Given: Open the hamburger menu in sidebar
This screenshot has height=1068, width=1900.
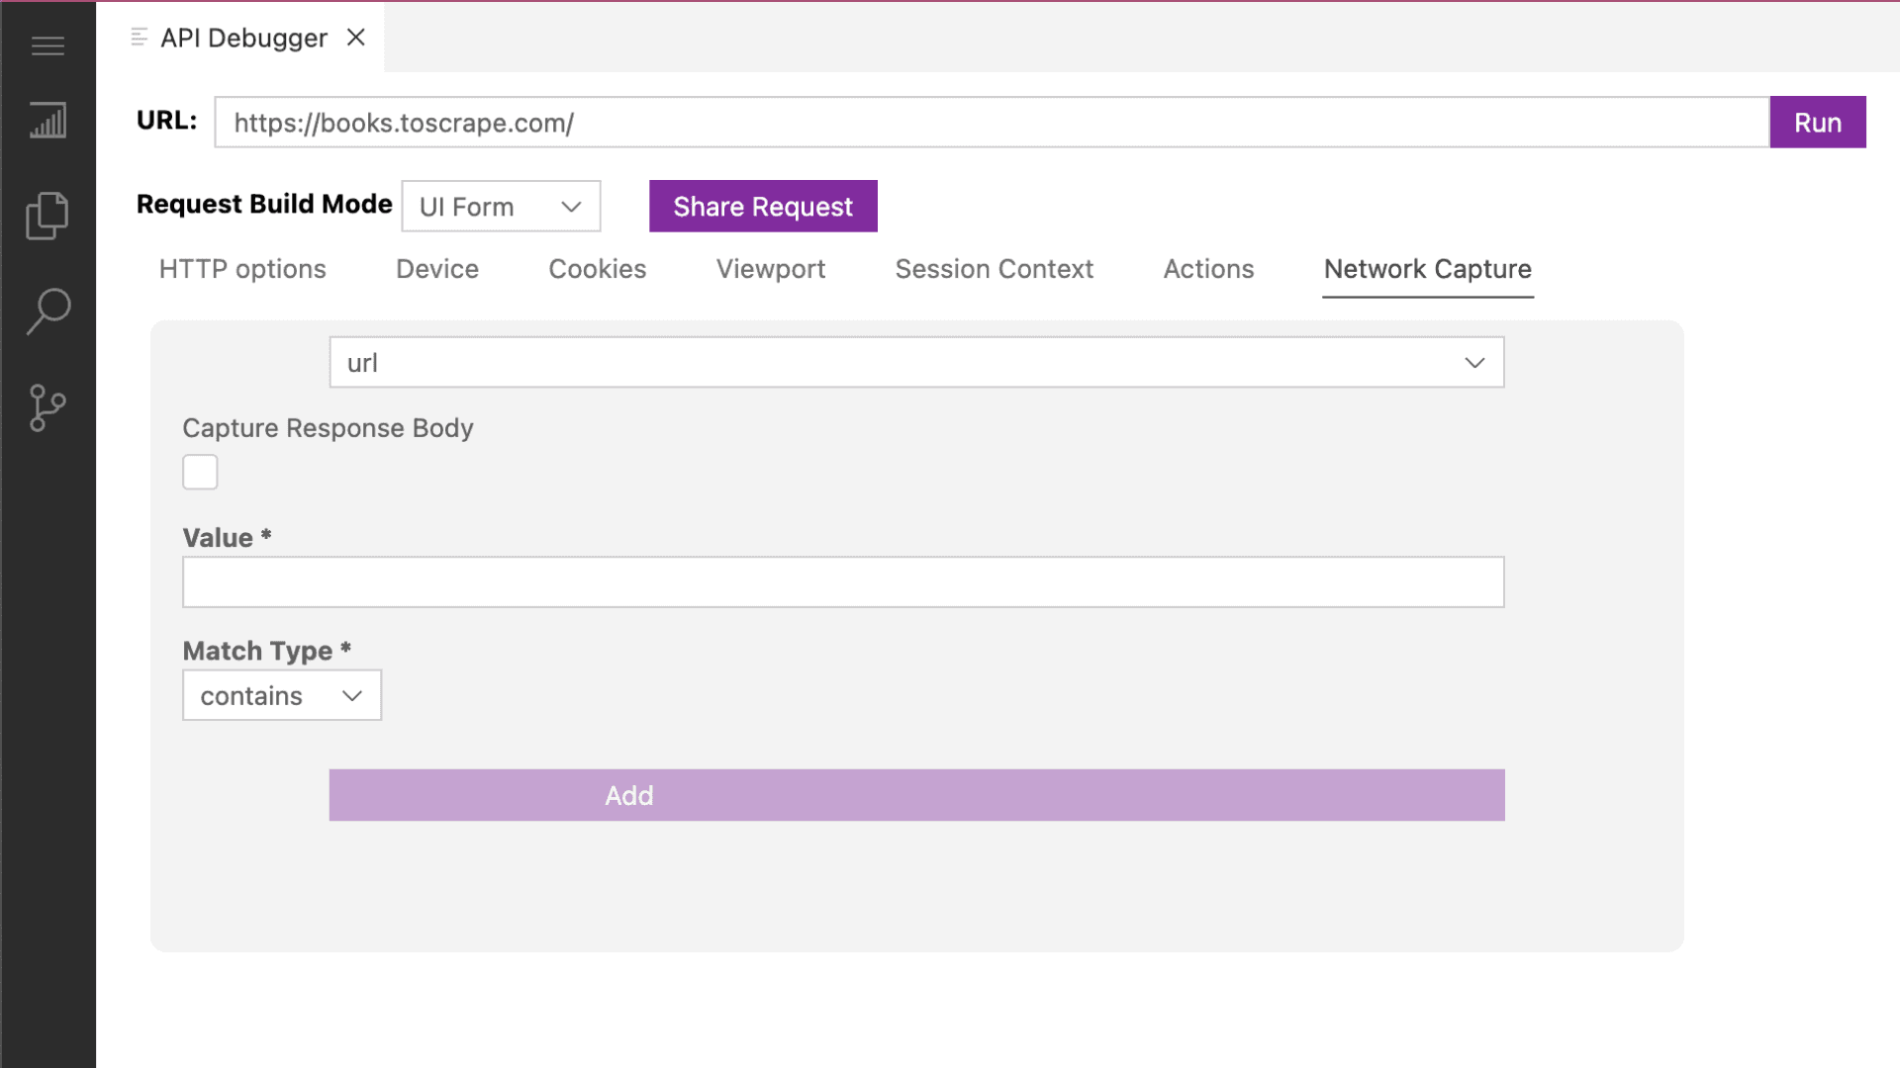Looking at the screenshot, I should (47, 45).
